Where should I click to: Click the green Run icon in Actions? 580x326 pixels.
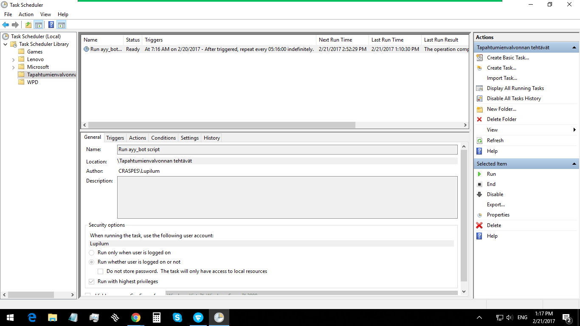tap(479, 174)
